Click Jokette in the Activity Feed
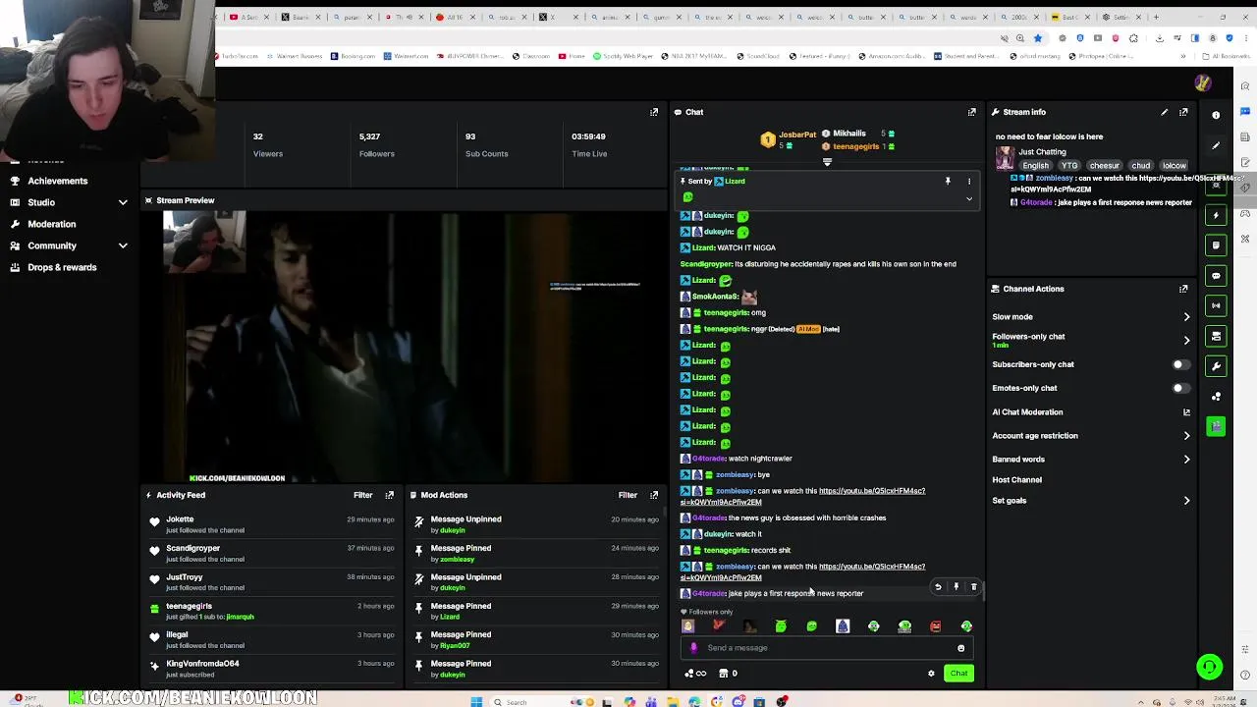 pyautogui.click(x=180, y=519)
